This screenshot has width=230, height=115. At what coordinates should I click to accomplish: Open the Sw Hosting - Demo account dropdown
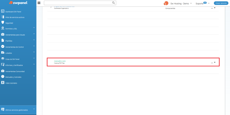click(x=181, y=3)
